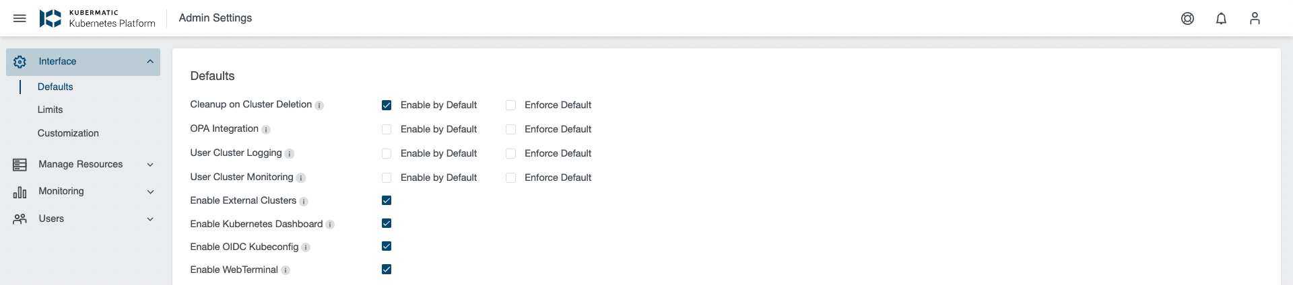Screen dimensions: 1293x285
Task: Open the notifications bell
Action: click(x=1221, y=18)
